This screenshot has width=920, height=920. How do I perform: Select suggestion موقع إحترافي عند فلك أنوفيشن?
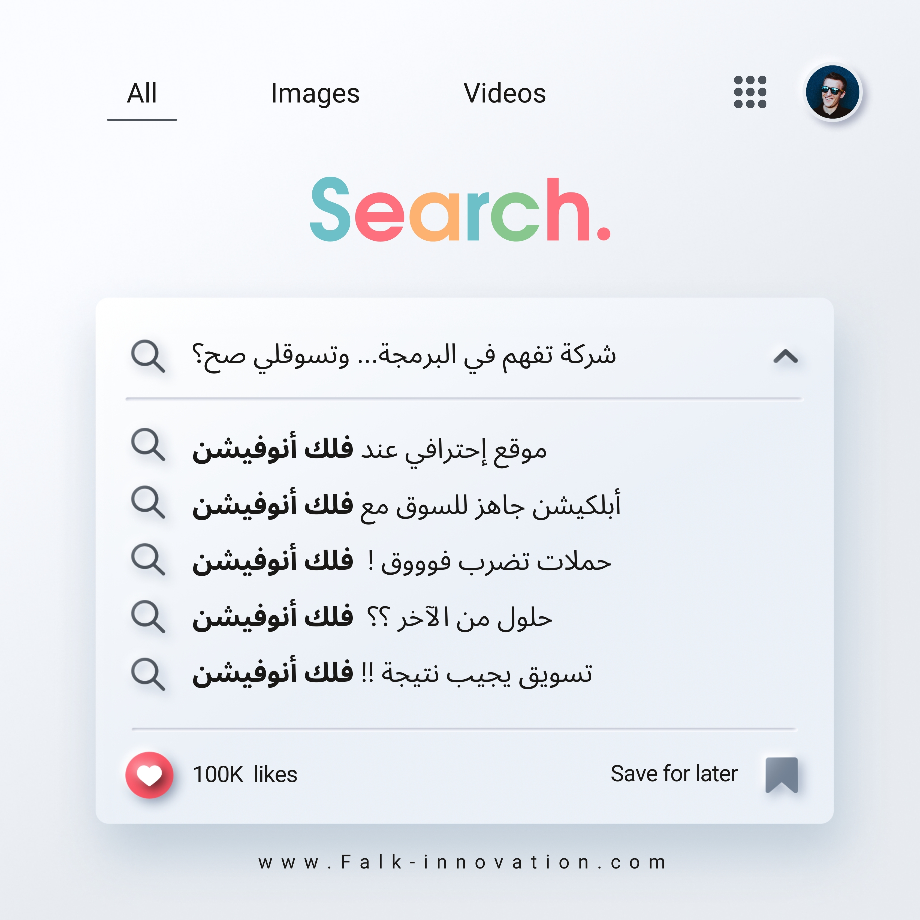pos(370,449)
